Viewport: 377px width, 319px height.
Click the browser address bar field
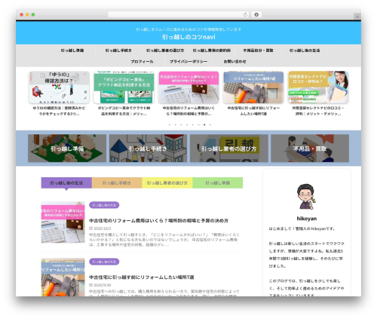(x=179, y=15)
